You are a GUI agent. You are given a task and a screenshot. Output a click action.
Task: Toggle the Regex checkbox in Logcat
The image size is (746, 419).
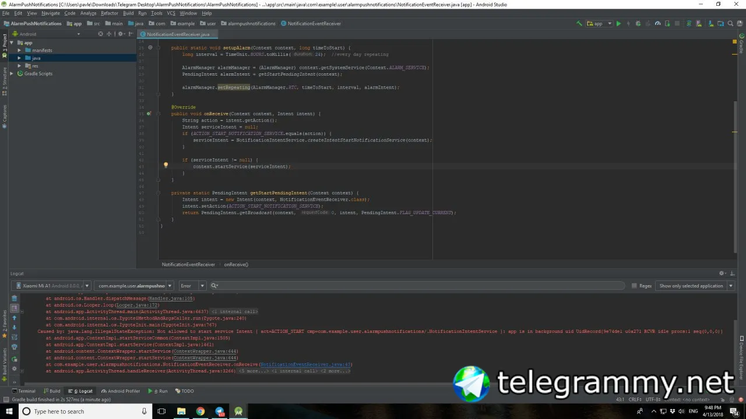pyautogui.click(x=635, y=286)
